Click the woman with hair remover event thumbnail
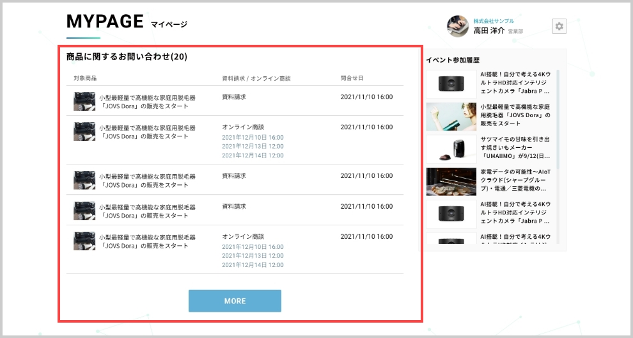The height and width of the screenshot is (338, 633). tap(451, 117)
